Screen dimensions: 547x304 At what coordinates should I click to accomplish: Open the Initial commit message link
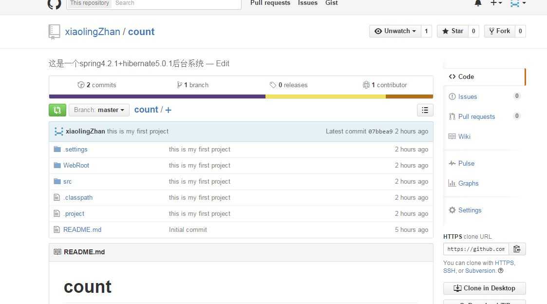pos(188,229)
